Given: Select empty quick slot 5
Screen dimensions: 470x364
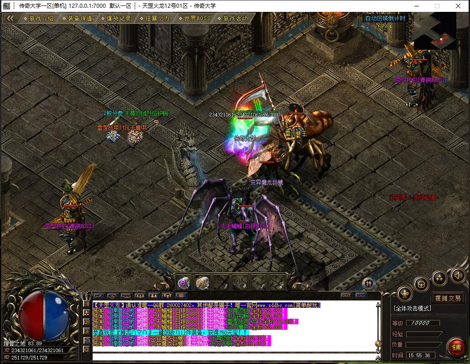Looking at the screenshot, I should tap(258, 282).
